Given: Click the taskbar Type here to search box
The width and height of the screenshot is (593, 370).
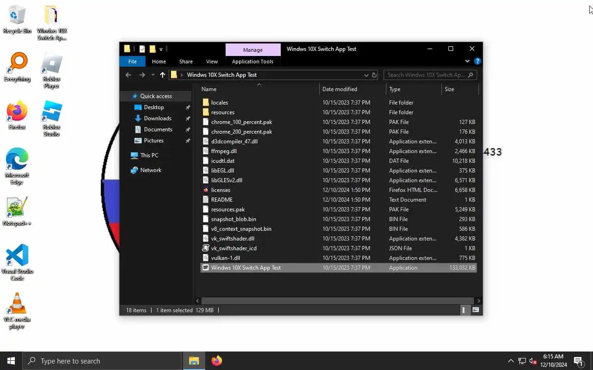Looking at the screenshot, I should [x=102, y=361].
